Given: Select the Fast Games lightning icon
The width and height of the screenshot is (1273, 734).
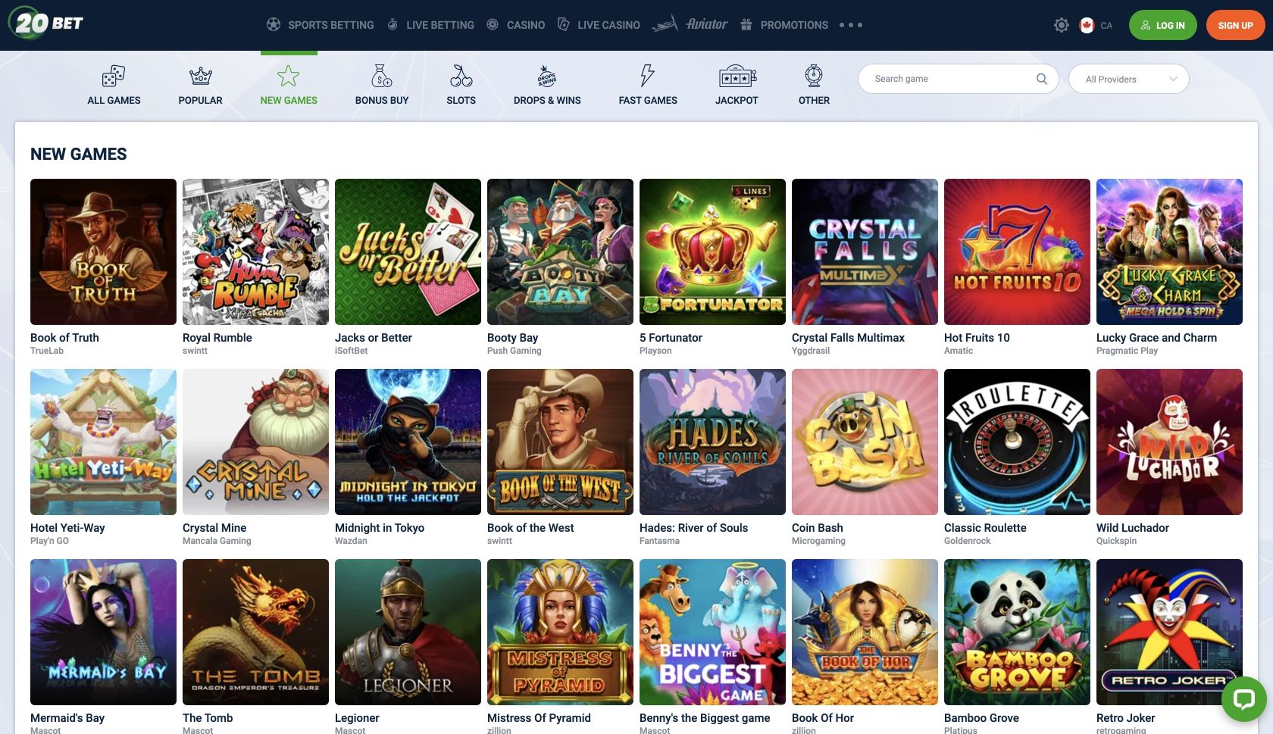Looking at the screenshot, I should point(647,77).
